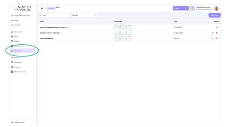
Task: Go to the home breadcrumb icon
Action: [42, 8]
